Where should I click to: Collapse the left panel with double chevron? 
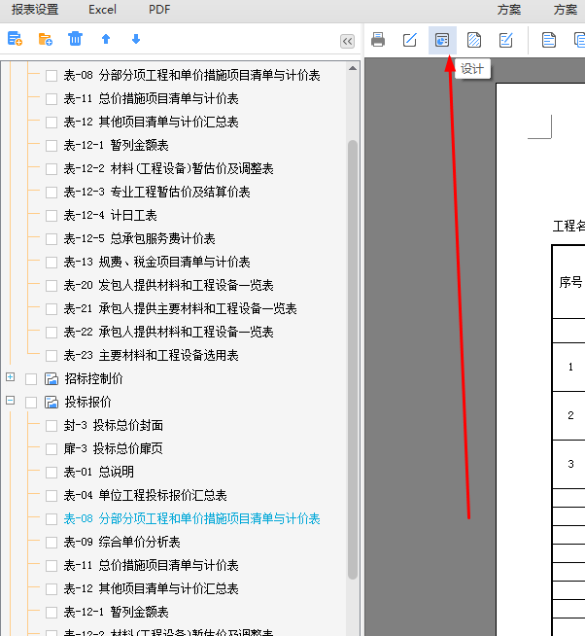click(x=348, y=41)
